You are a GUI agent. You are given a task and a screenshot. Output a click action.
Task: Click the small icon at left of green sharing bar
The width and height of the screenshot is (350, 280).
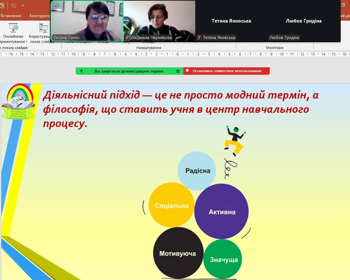81,71
